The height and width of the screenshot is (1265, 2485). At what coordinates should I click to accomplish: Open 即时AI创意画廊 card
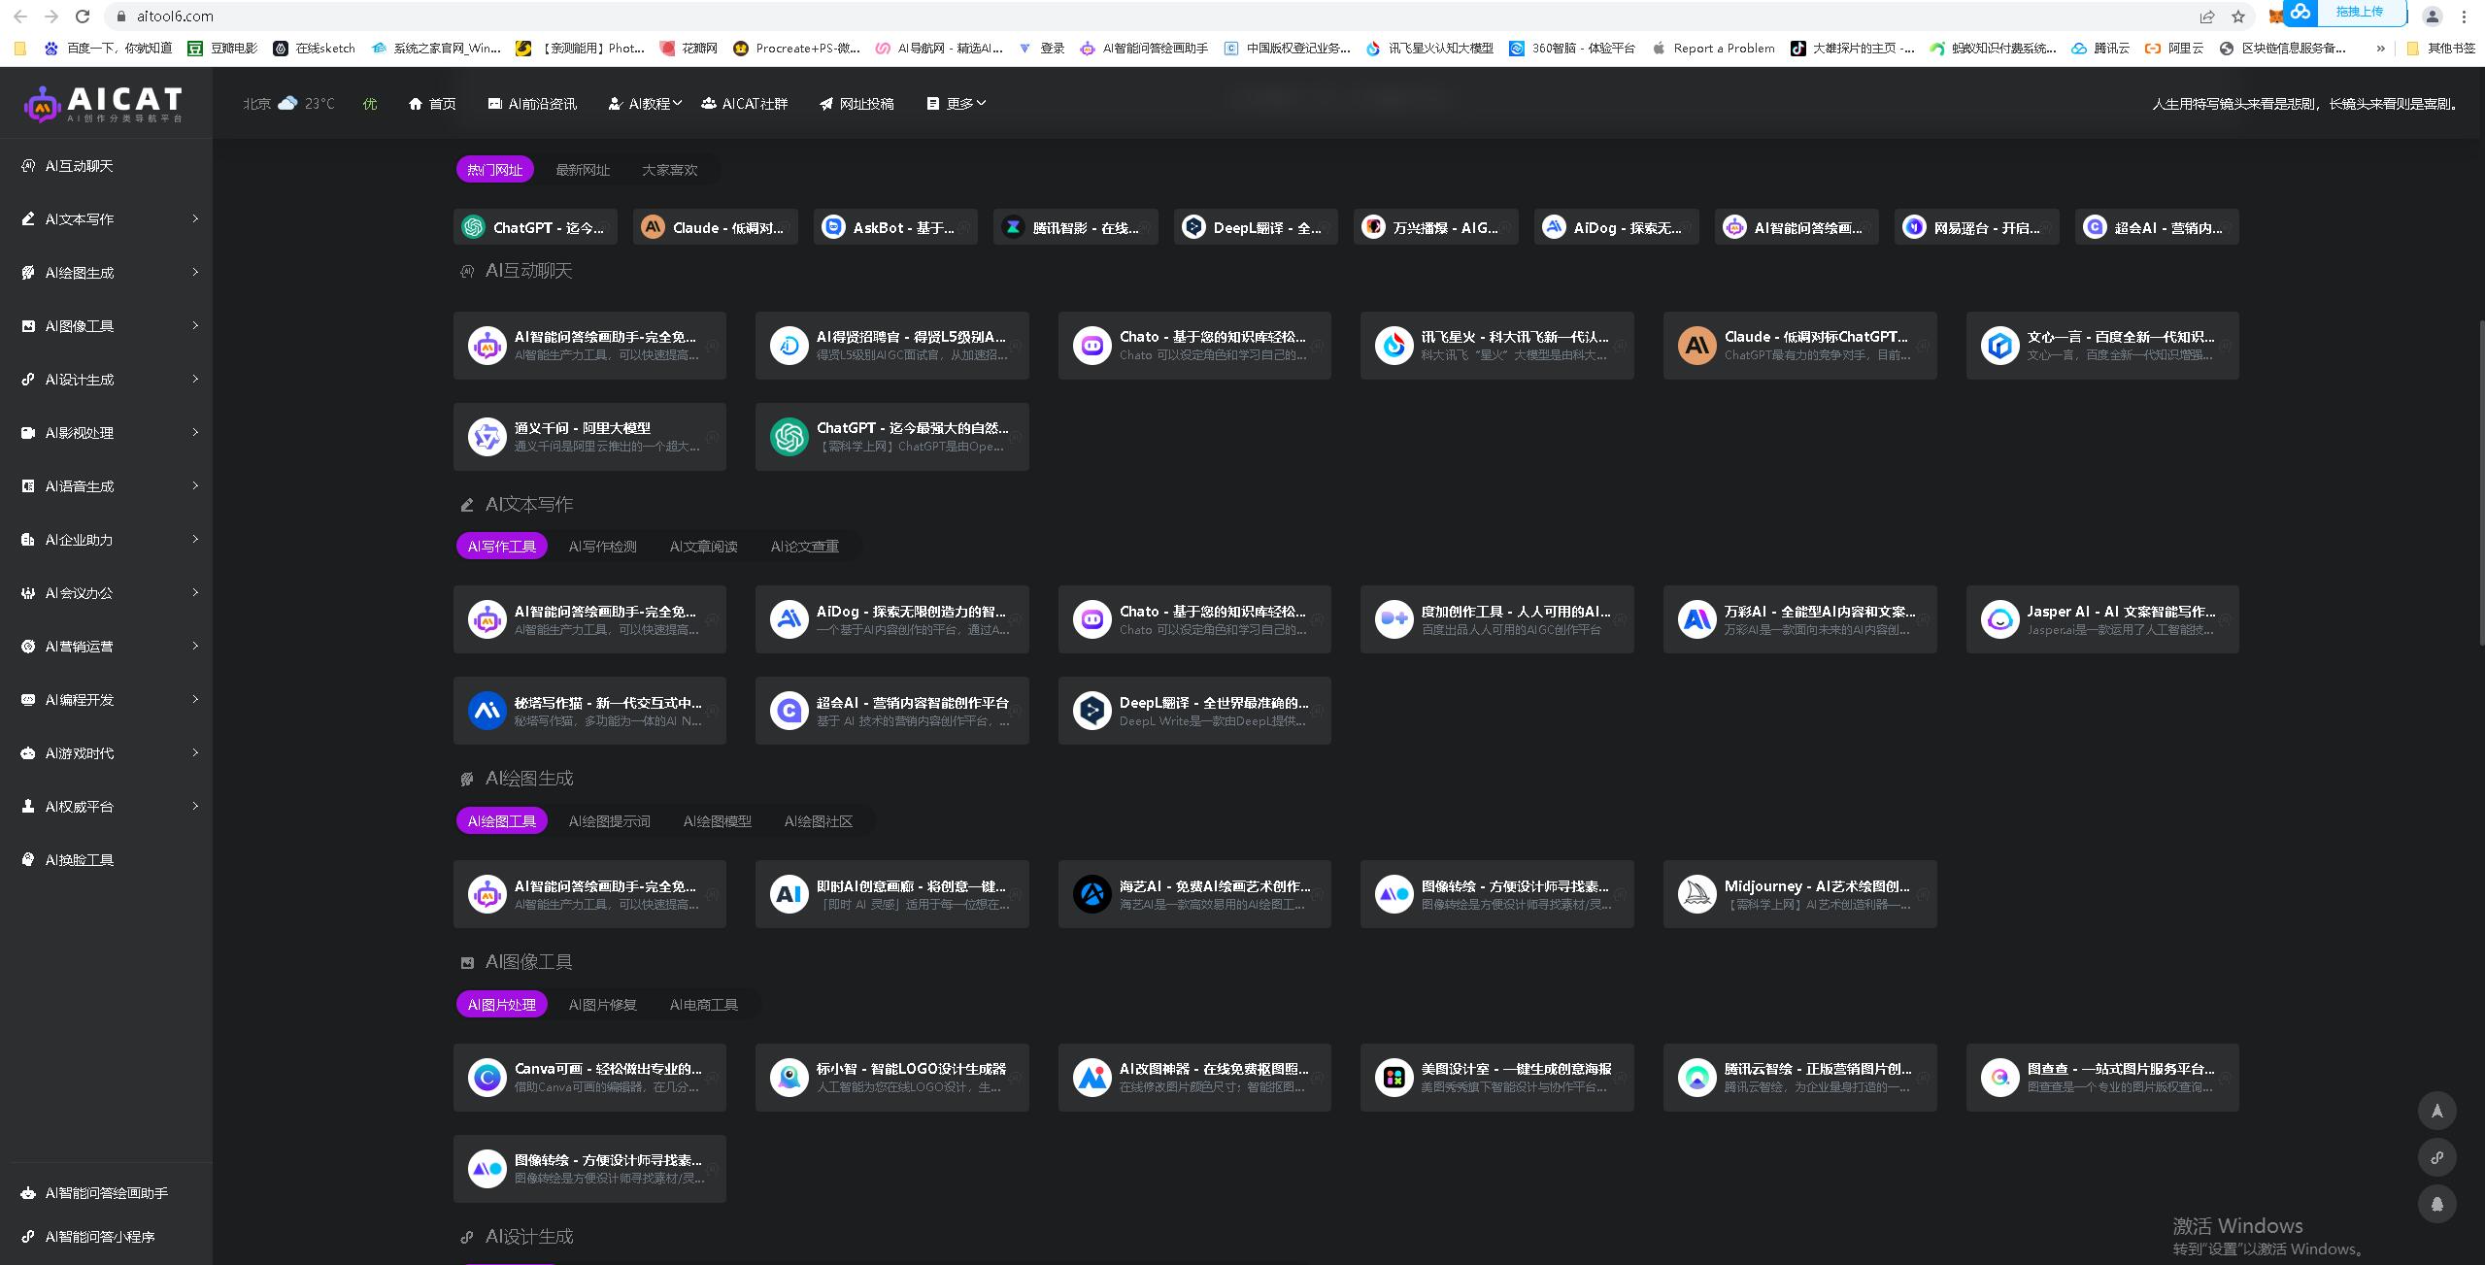point(891,894)
